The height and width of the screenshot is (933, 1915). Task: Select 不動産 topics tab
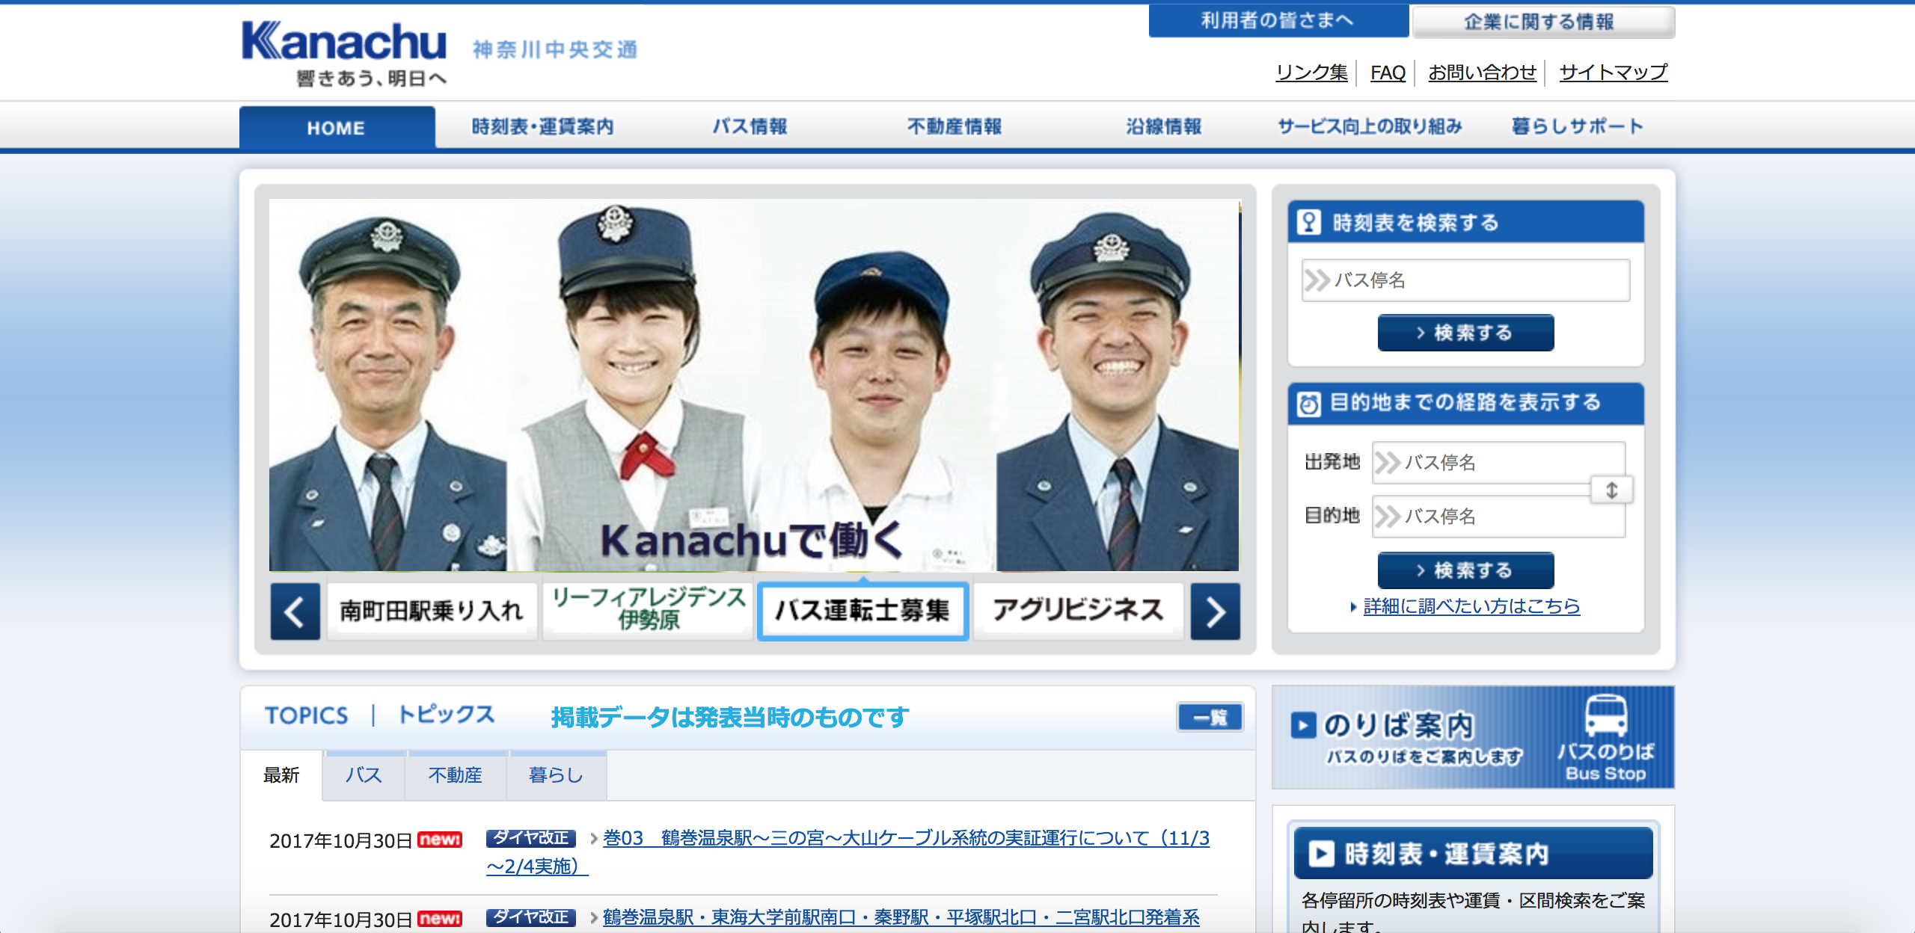(456, 775)
